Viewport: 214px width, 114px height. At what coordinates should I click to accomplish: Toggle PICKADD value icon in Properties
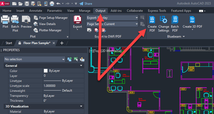pos(70,59)
